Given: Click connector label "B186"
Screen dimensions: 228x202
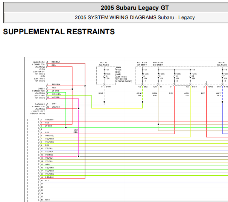Looking at the screenshot, I should [108, 87].
